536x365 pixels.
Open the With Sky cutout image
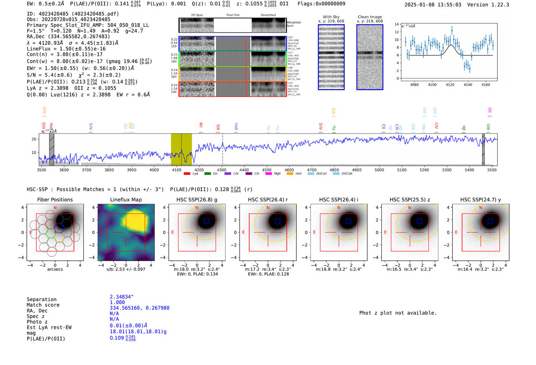pyautogui.click(x=331, y=57)
